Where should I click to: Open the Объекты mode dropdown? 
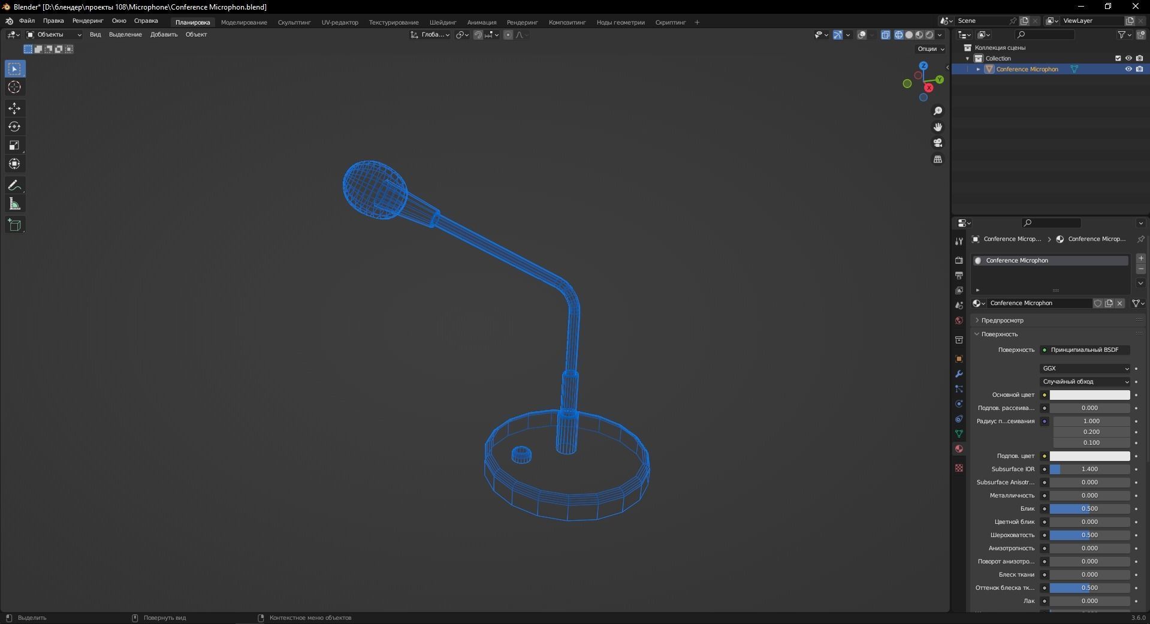[x=53, y=35]
